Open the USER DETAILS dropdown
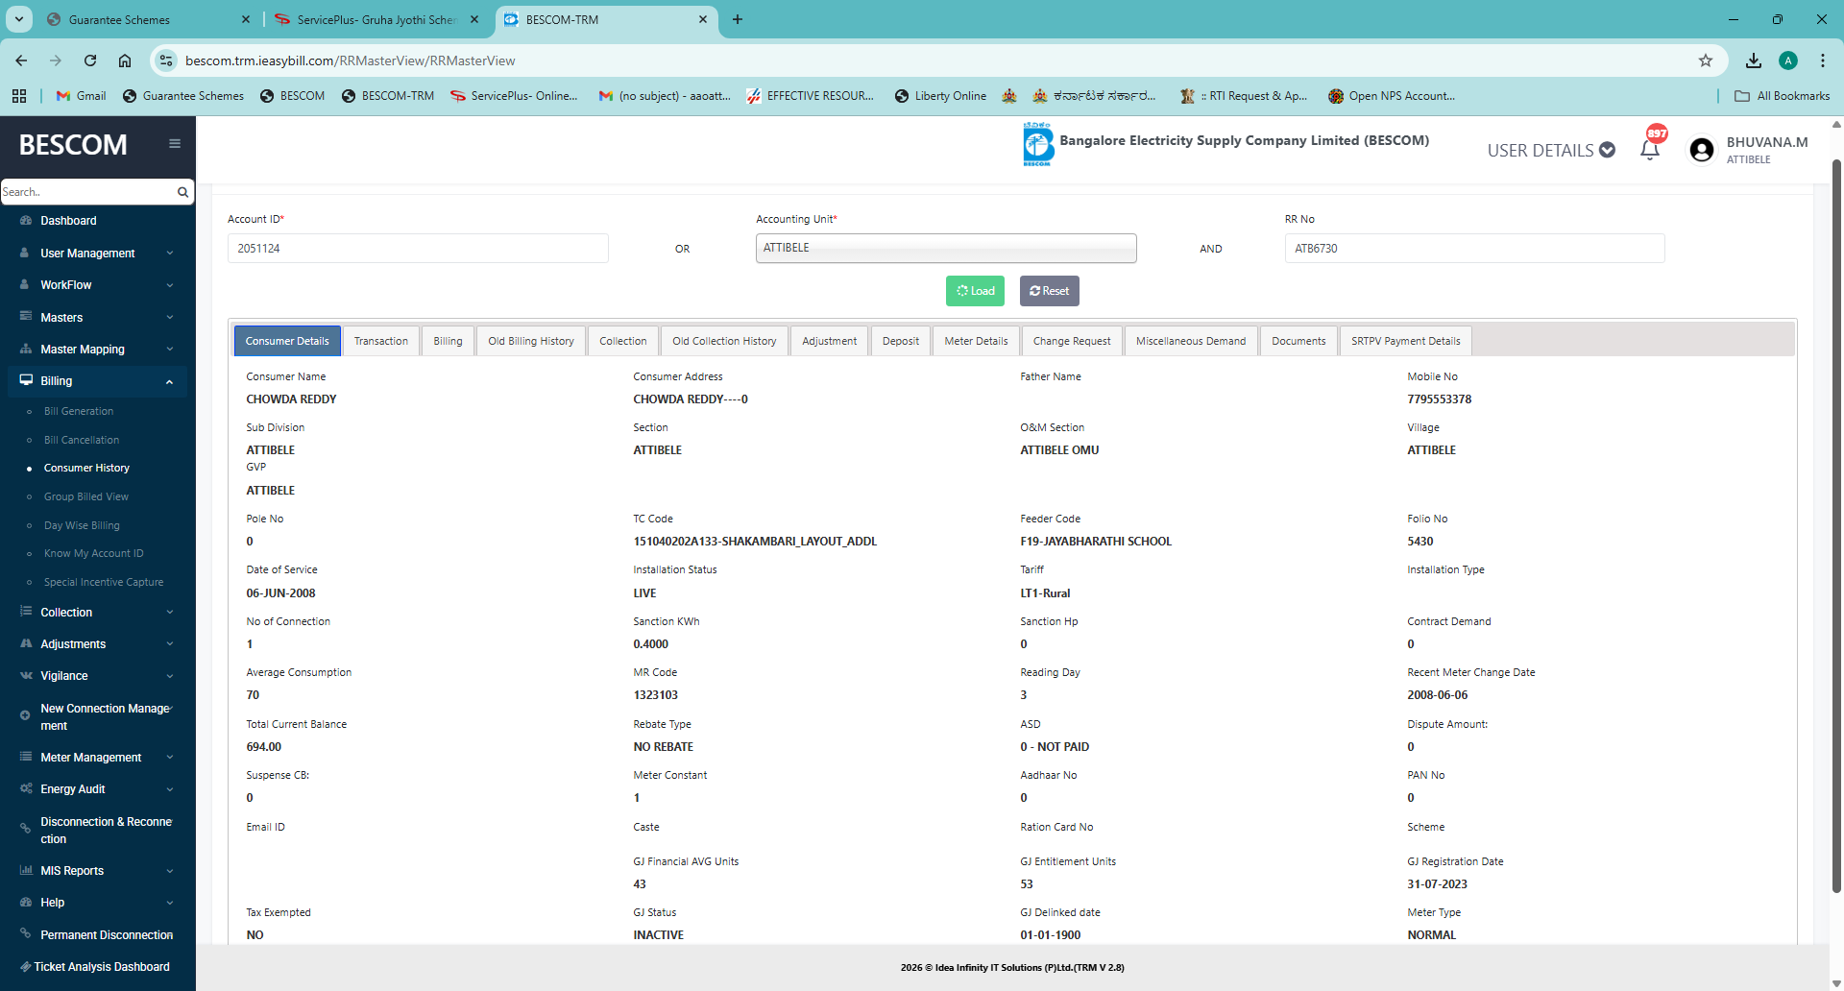1844x991 pixels. (x=1551, y=150)
